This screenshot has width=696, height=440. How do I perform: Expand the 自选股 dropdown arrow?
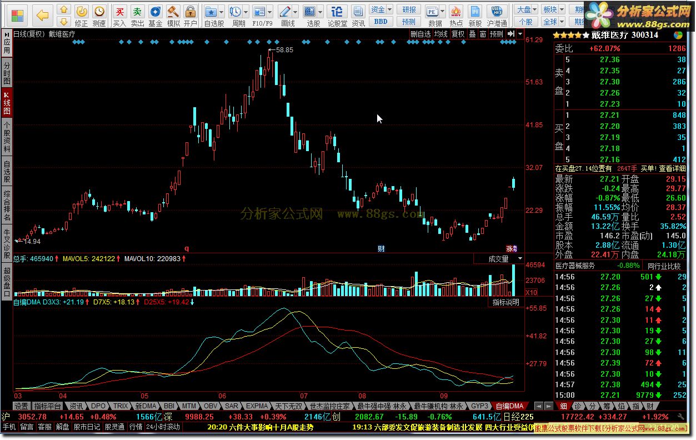[x=222, y=11]
